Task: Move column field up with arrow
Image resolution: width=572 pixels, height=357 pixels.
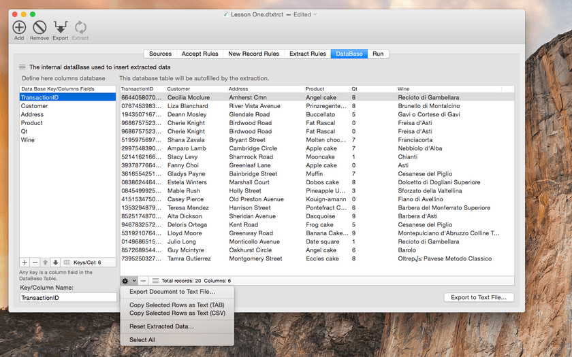Action: click(x=45, y=262)
